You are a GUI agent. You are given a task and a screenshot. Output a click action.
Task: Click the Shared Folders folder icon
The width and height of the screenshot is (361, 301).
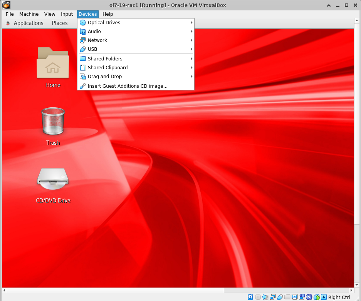pos(82,59)
